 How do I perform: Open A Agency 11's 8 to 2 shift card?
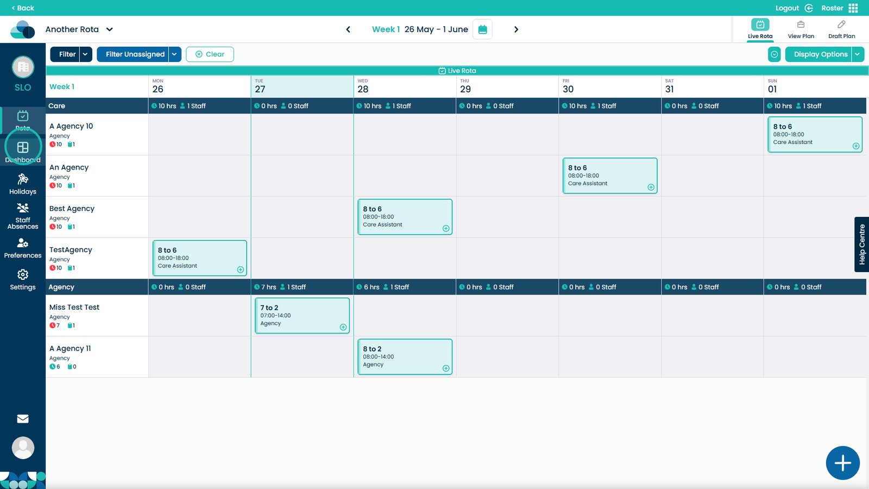click(x=405, y=356)
